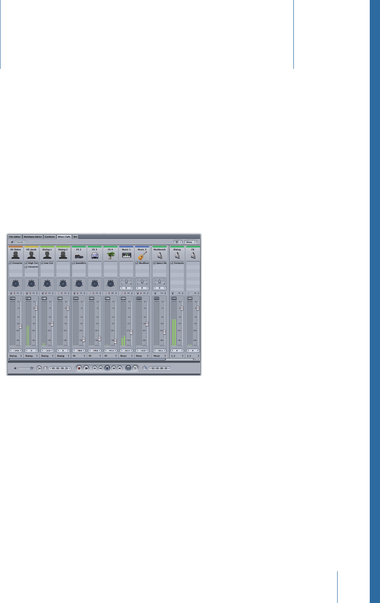Click the surround panner on Music 1
Viewport: 380px width, 603px height.
127,281
